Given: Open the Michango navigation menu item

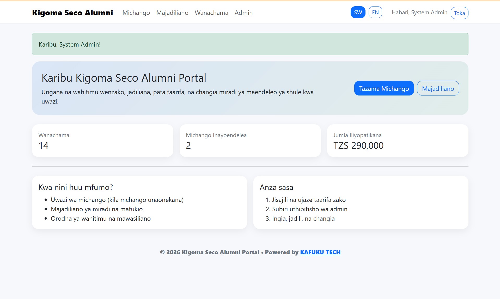Looking at the screenshot, I should click(x=136, y=13).
